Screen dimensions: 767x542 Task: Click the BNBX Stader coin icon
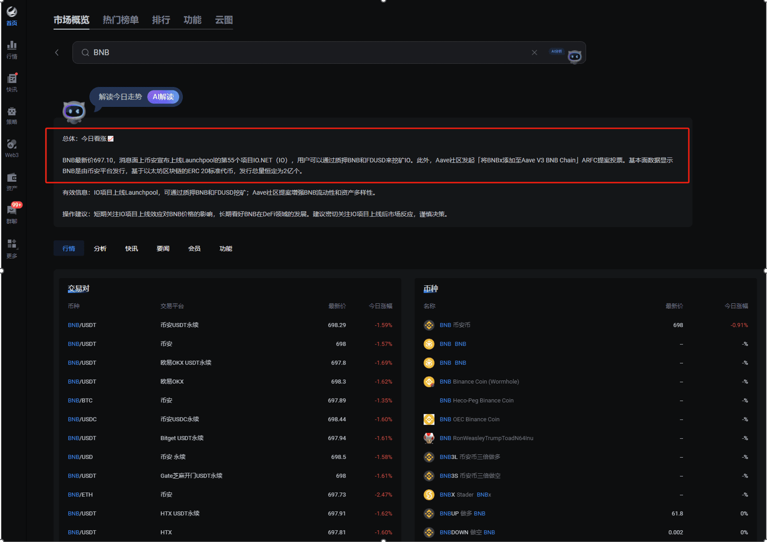coord(429,495)
